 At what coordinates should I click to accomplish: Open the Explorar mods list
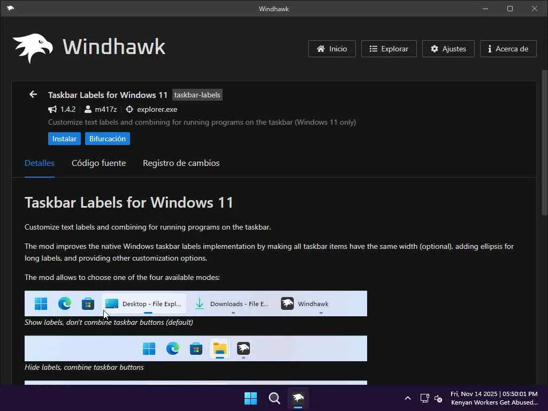coord(389,49)
